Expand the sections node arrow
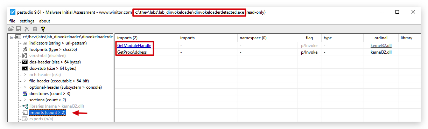This screenshot has height=129, width=428. [x=25, y=100]
